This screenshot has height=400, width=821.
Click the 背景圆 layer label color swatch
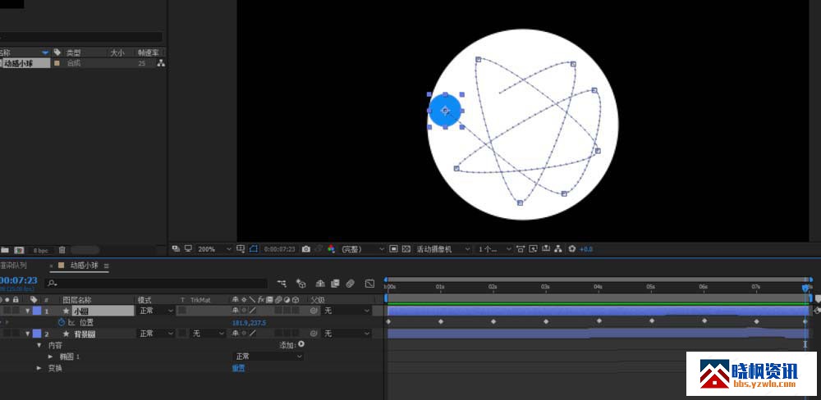click(x=37, y=334)
